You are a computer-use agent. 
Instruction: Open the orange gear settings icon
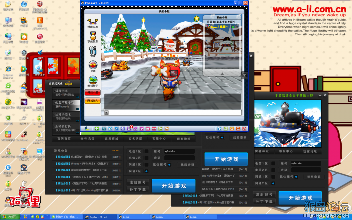point(232,129)
